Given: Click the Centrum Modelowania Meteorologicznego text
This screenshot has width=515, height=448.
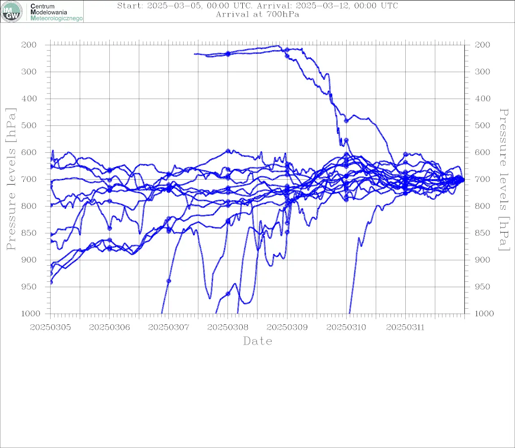Looking at the screenshot, I should click(x=56, y=12).
